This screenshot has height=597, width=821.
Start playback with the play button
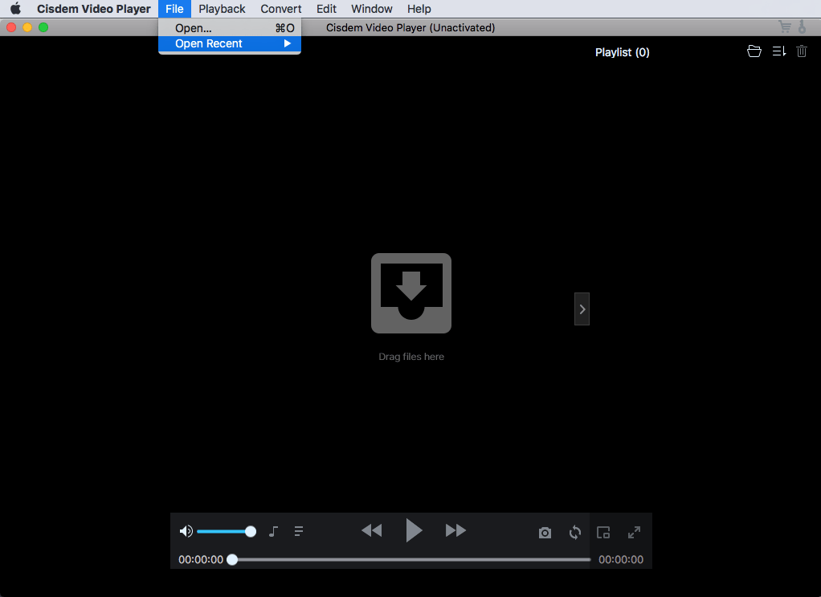(413, 530)
